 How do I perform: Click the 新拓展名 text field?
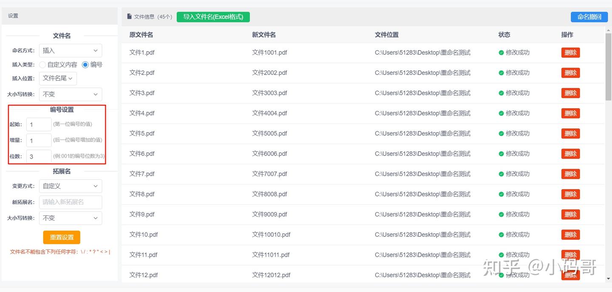click(x=71, y=202)
